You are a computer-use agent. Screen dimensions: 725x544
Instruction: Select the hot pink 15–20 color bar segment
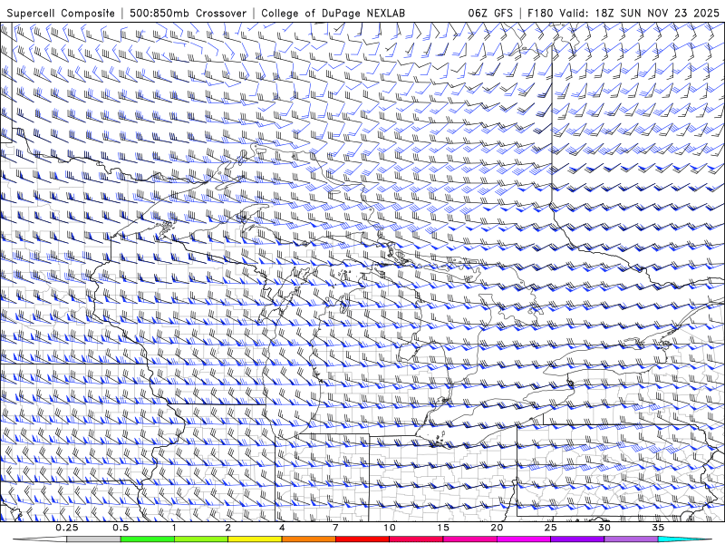click(469, 539)
